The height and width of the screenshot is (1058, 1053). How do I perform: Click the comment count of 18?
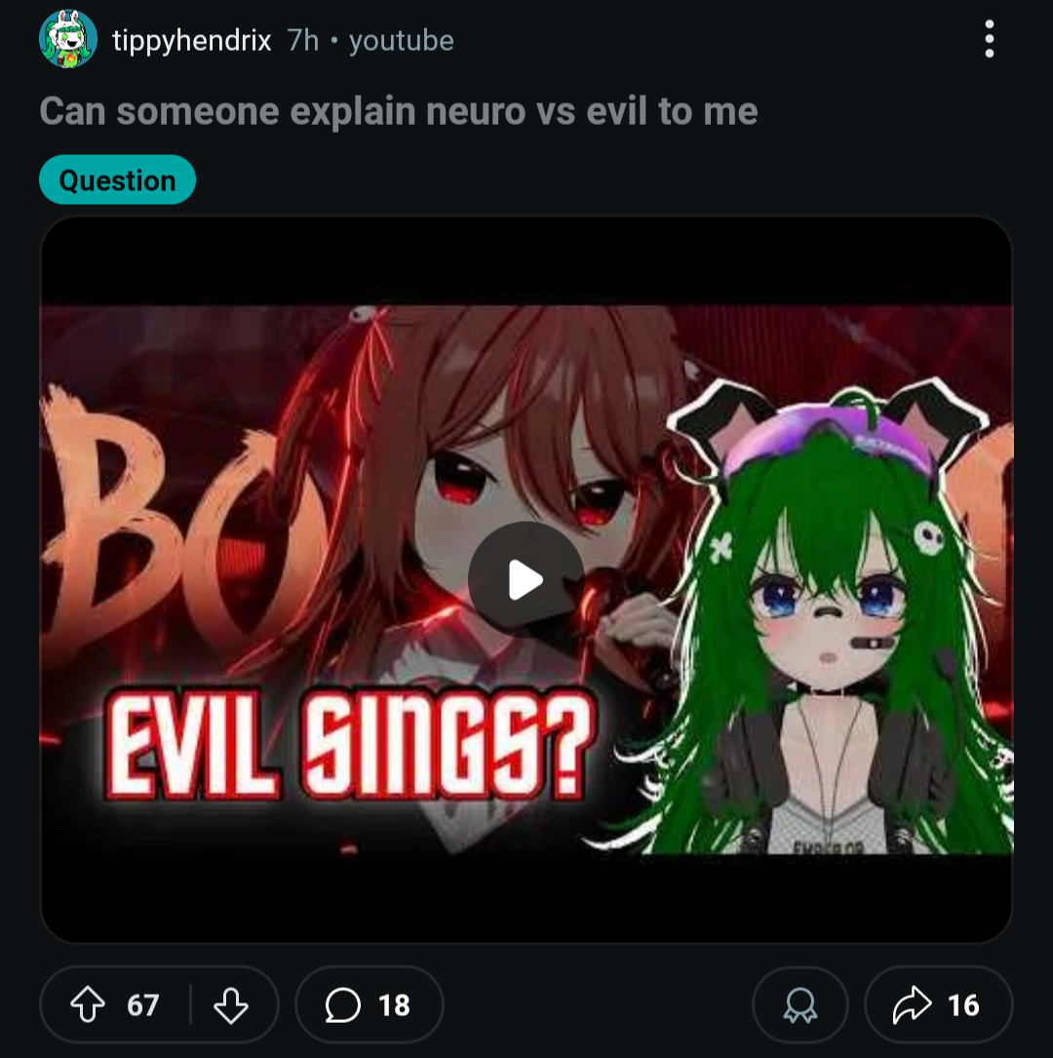394,1005
